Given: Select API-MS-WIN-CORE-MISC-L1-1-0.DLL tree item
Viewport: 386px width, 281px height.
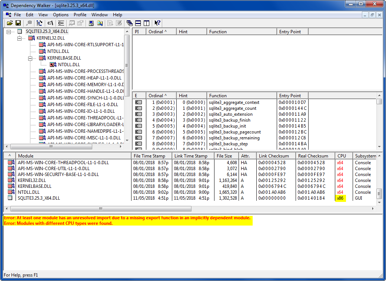Looking at the screenshot, I should (84, 137).
